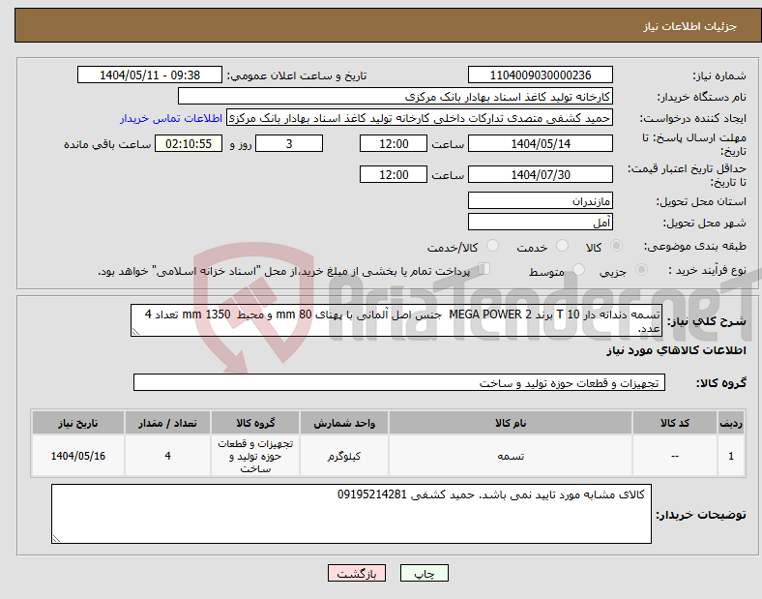Click the کیلوگرم unit cell

344,456
